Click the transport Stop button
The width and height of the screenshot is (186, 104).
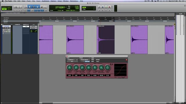(103, 7)
